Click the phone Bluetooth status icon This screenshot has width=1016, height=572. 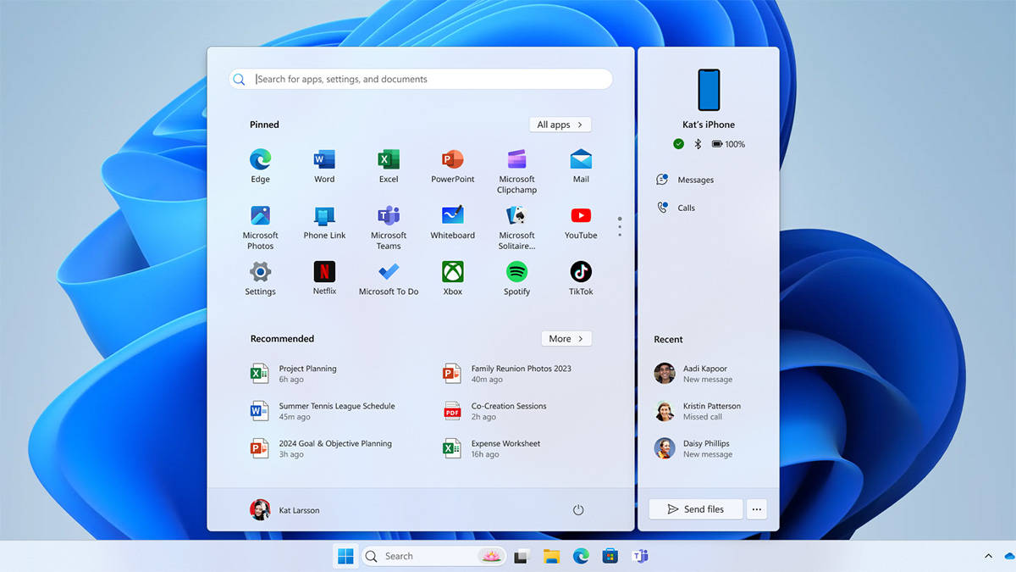point(698,144)
